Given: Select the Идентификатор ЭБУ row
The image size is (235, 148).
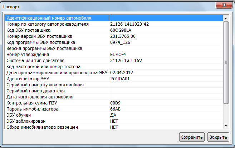Looking at the screenshot, I should click(28, 78).
